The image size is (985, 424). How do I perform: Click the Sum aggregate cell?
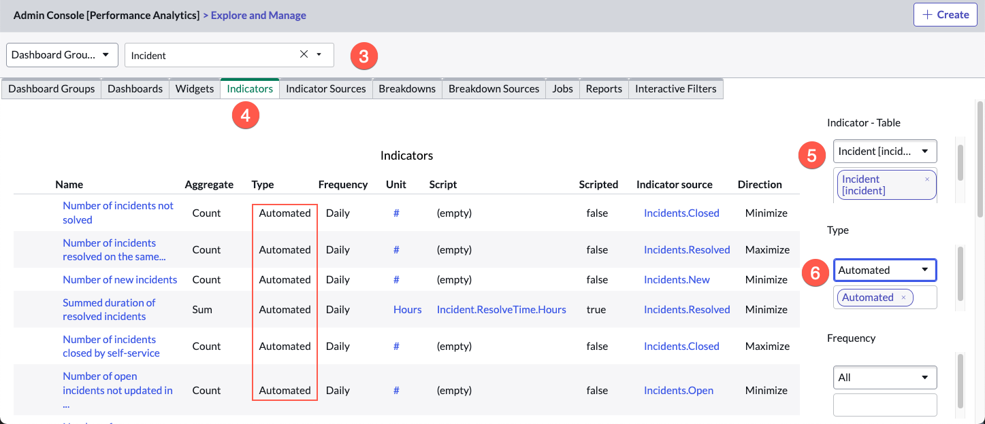tap(202, 309)
